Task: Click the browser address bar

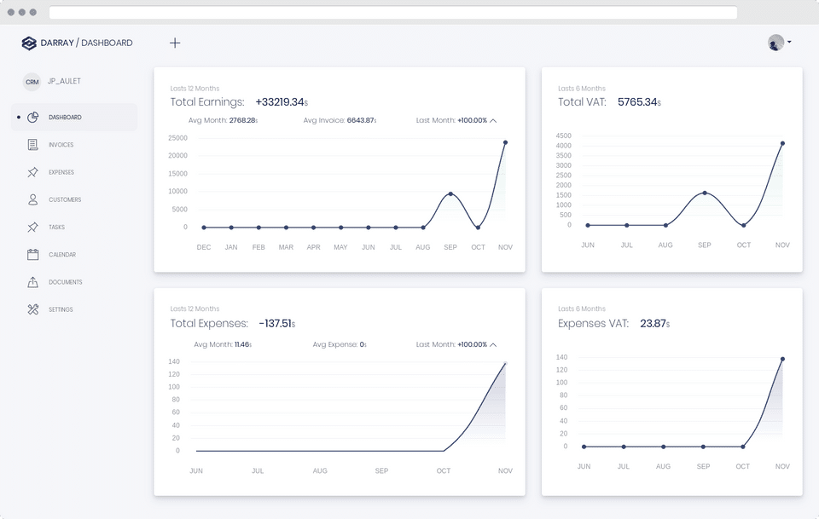Action: point(392,13)
